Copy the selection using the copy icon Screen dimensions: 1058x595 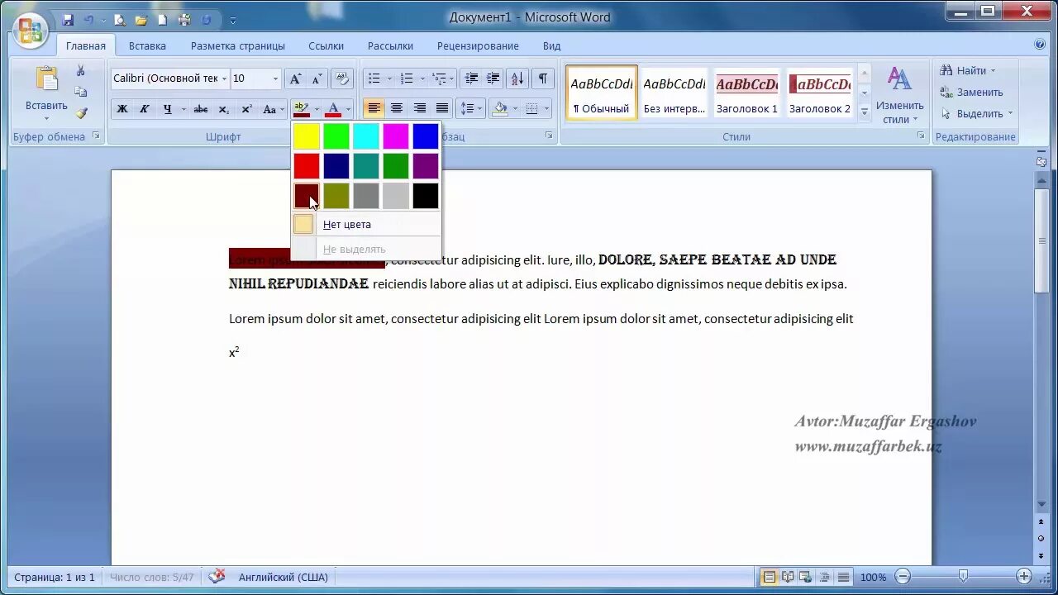coord(81,92)
